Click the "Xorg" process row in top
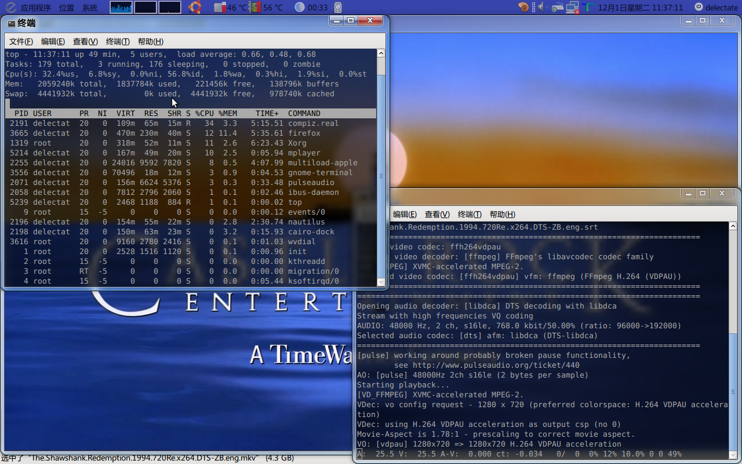Screen dimensions: 742x464 [191, 143]
